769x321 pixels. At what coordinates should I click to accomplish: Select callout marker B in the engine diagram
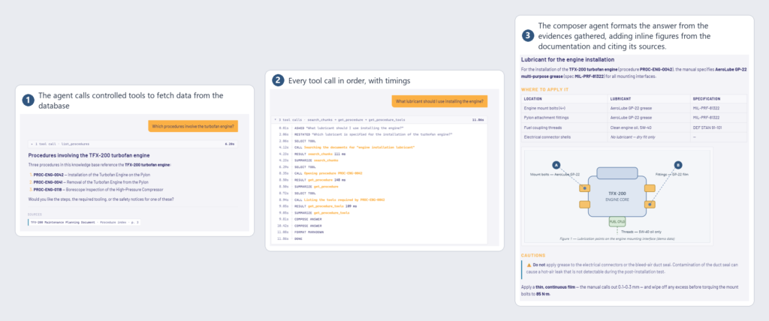(678, 165)
